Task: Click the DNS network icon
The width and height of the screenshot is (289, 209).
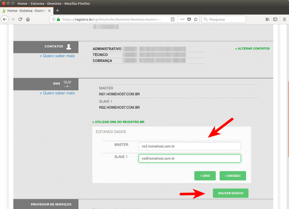Action: [x=67, y=84]
